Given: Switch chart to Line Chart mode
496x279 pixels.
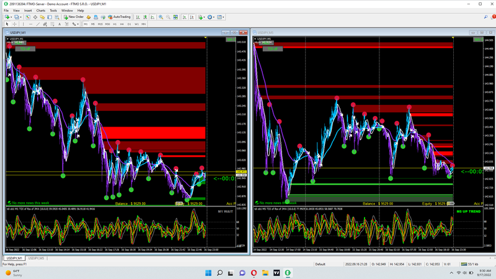Looking at the screenshot, I should [153, 17].
